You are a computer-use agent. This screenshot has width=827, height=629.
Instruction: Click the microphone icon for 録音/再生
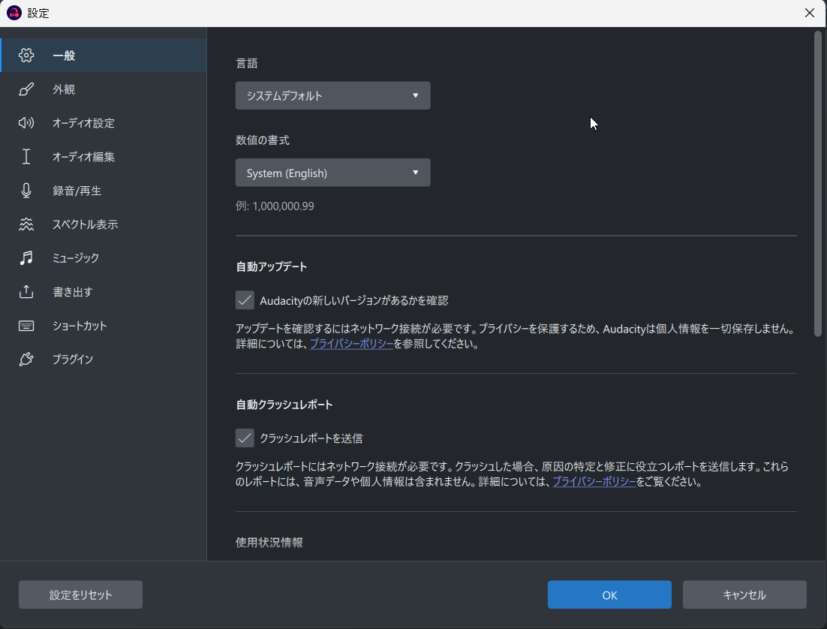[26, 191]
